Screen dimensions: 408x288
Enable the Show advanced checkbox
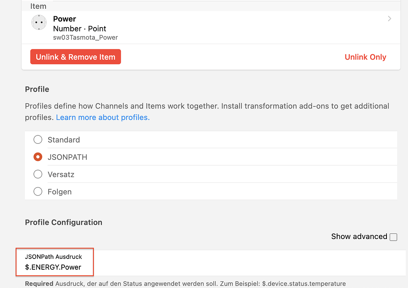click(393, 237)
